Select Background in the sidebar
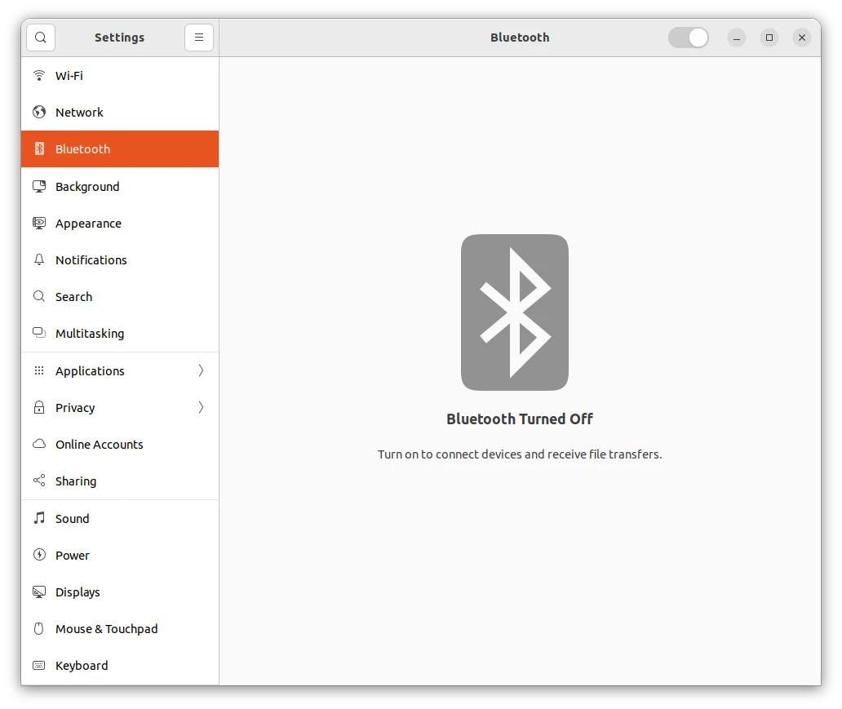This screenshot has height=709, width=842. click(x=120, y=186)
